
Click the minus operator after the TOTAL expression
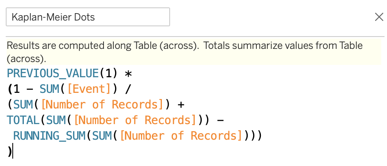tap(220, 120)
